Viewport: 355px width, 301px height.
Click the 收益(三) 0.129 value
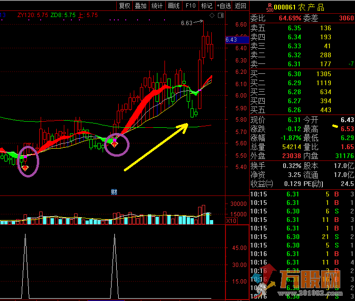point(293,184)
